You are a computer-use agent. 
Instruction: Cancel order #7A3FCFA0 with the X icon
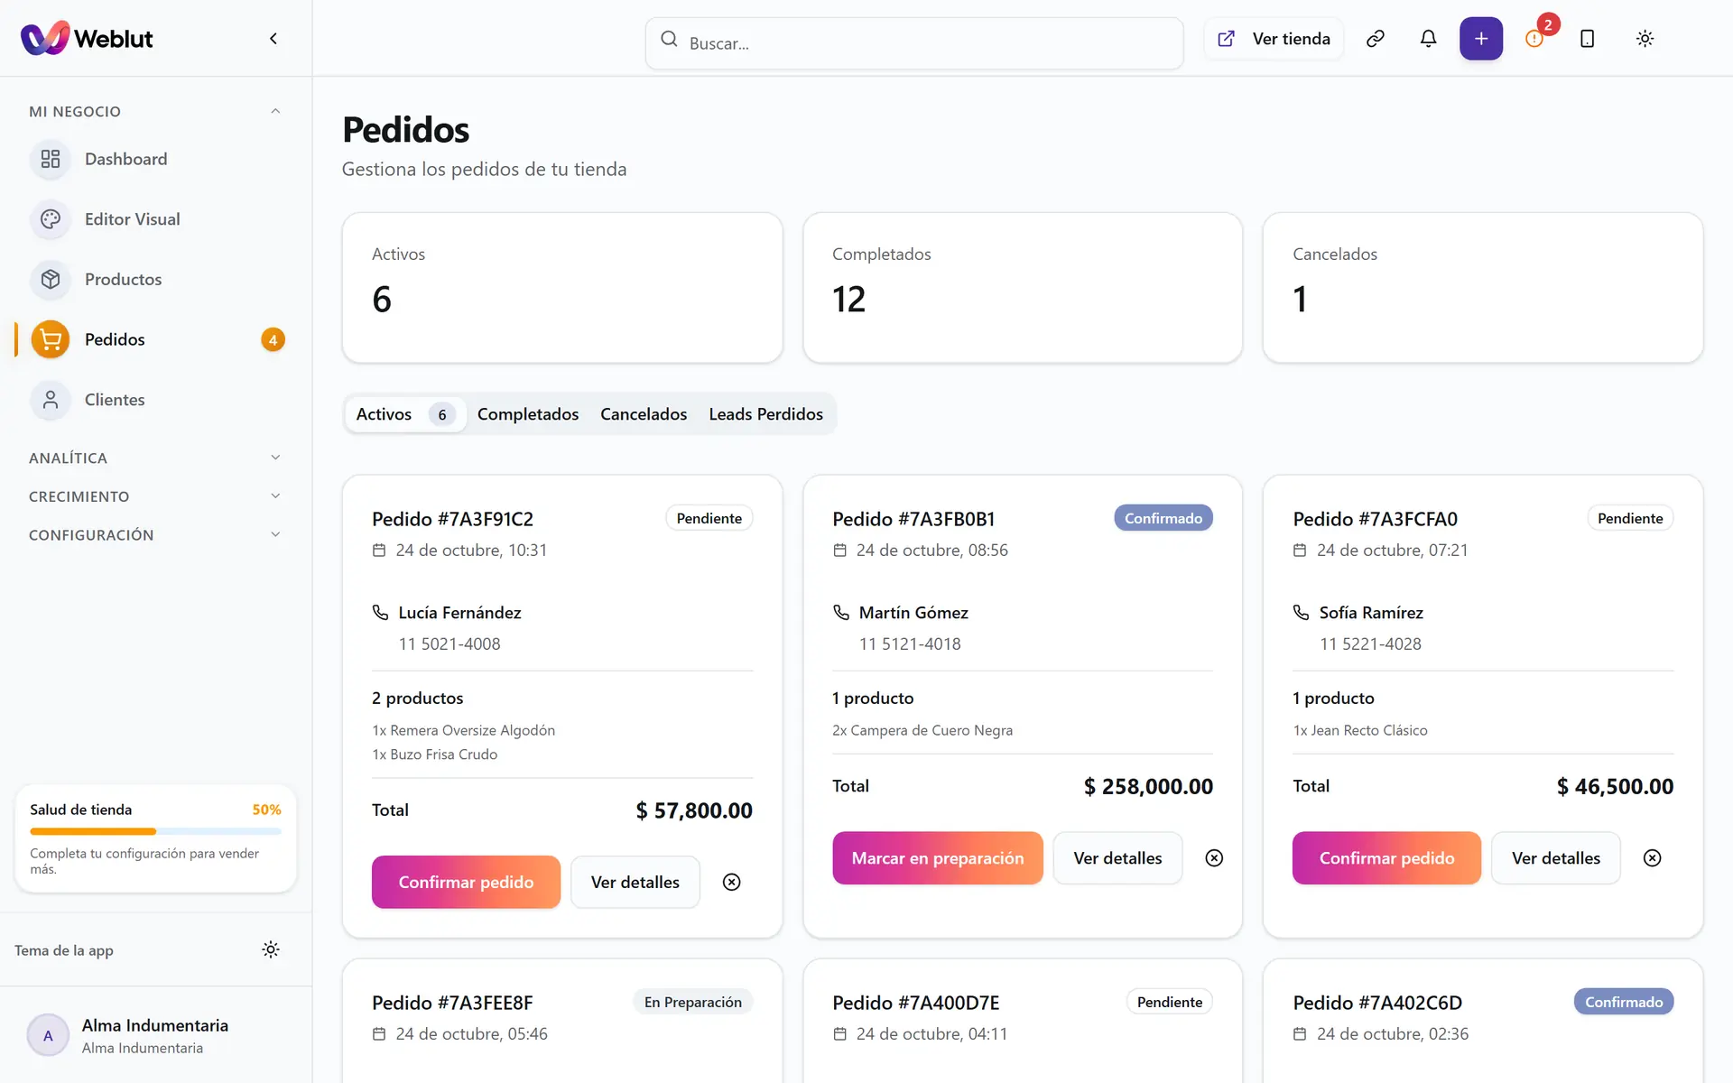click(1652, 858)
